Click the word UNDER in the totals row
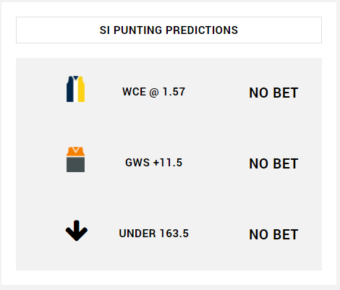This screenshot has height=290, width=340. coord(137,234)
